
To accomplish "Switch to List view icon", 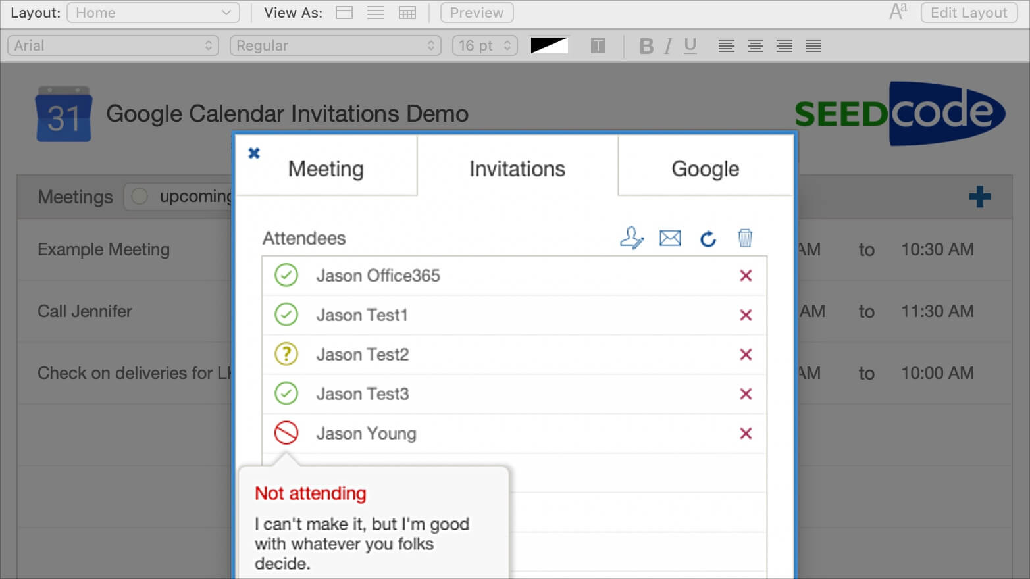I will pos(376,13).
